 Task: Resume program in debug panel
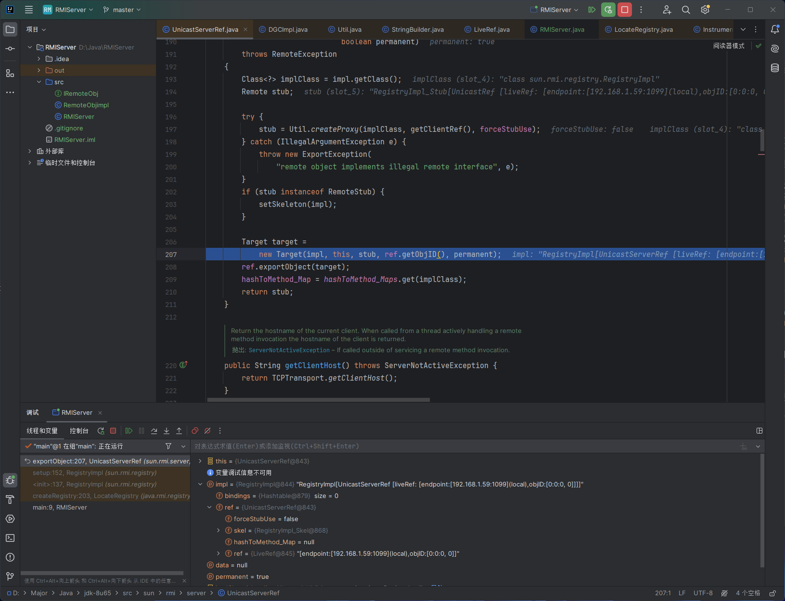(x=129, y=431)
